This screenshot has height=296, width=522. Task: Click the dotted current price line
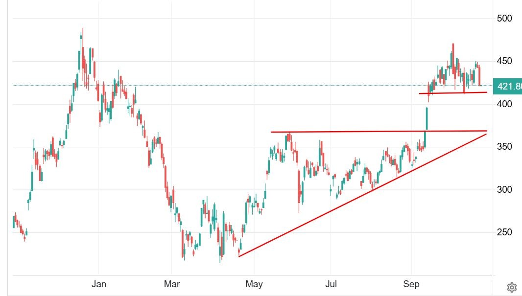[x=245, y=86]
